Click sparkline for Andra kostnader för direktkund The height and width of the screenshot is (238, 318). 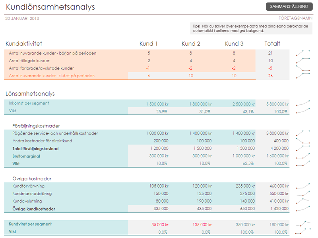tap(303, 141)
